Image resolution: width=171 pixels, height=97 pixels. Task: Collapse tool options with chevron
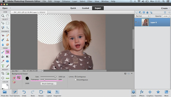[x=132, y=73]
